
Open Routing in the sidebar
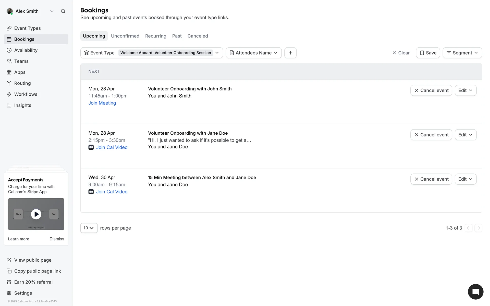click(22, 83)
